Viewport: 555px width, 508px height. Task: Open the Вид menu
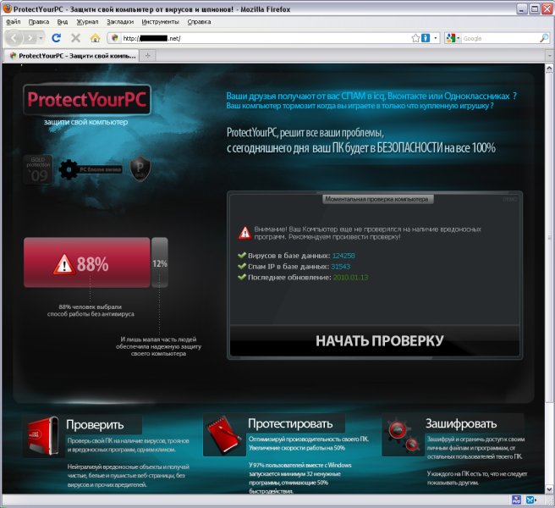(x=63, y=22)
